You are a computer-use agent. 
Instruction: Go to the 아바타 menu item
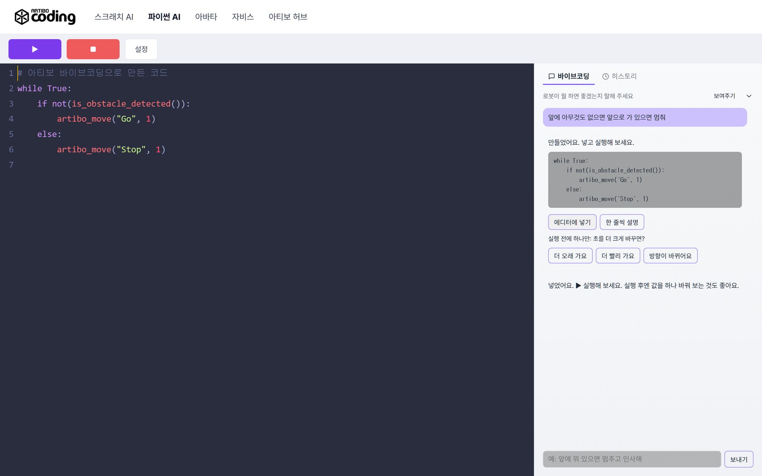point(206,17)
